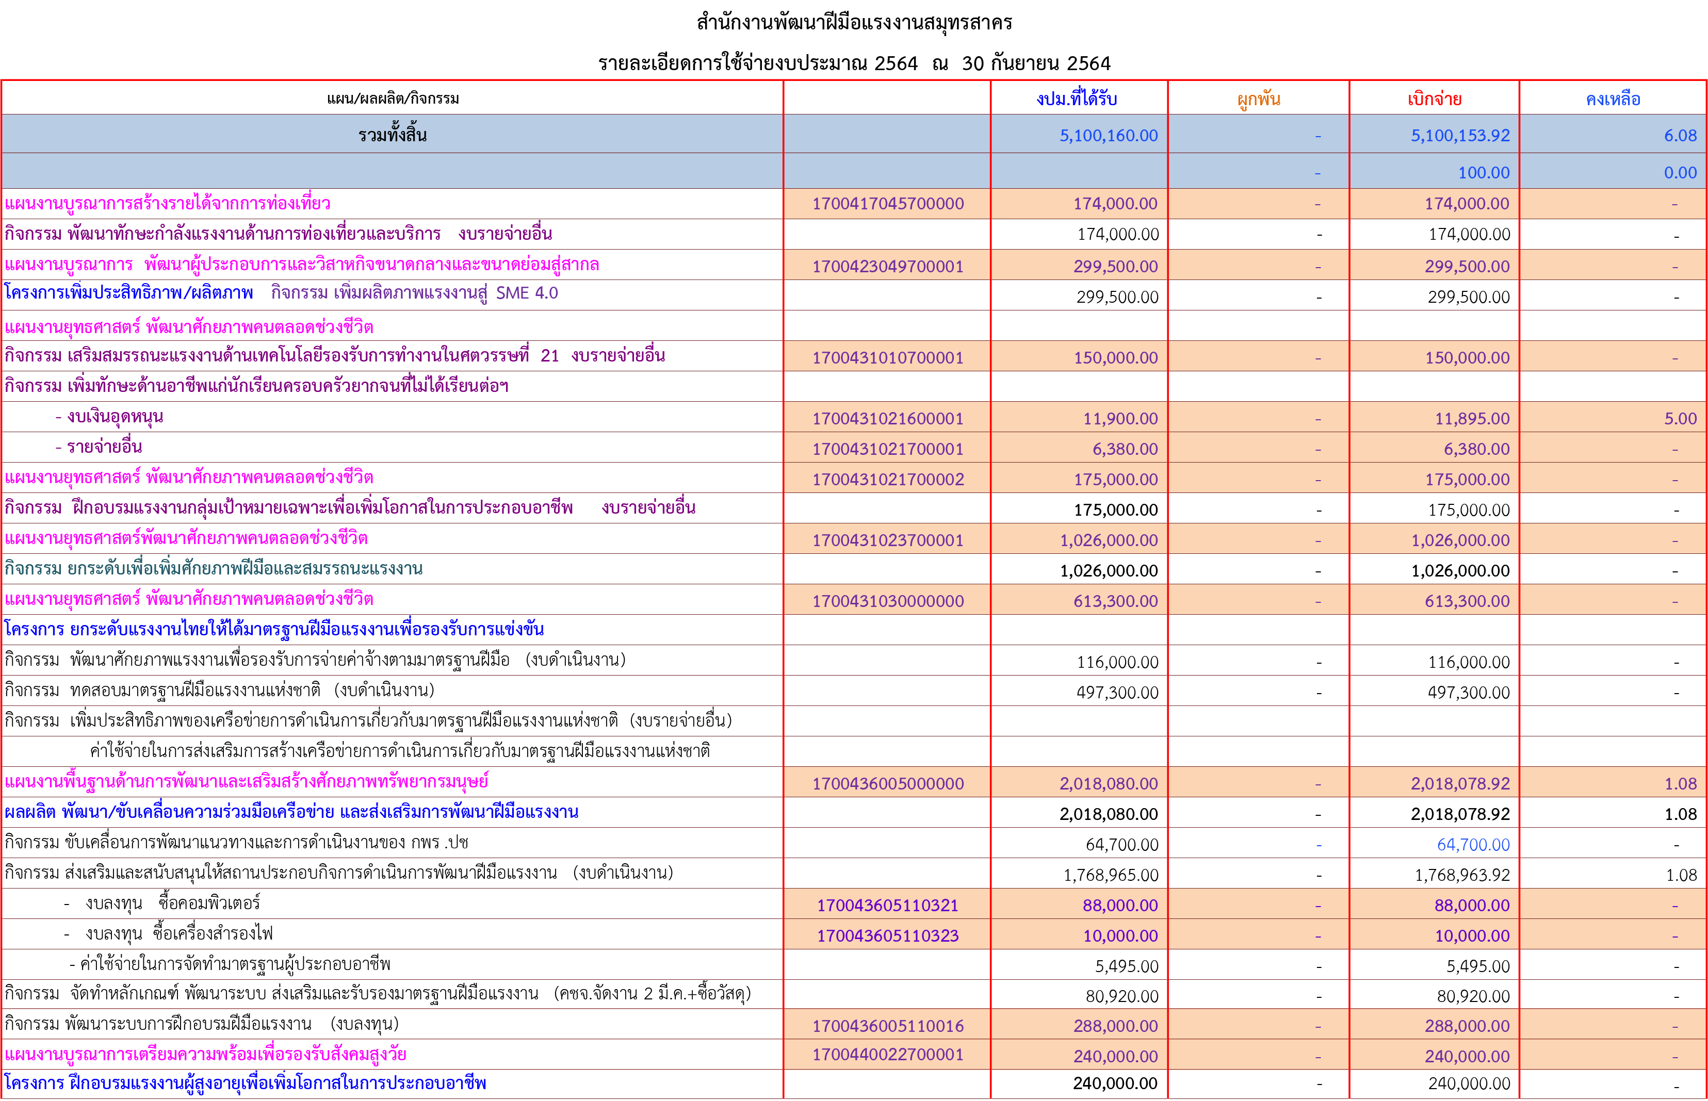Select the ผูกพัน column header

tap(1258, 98)
